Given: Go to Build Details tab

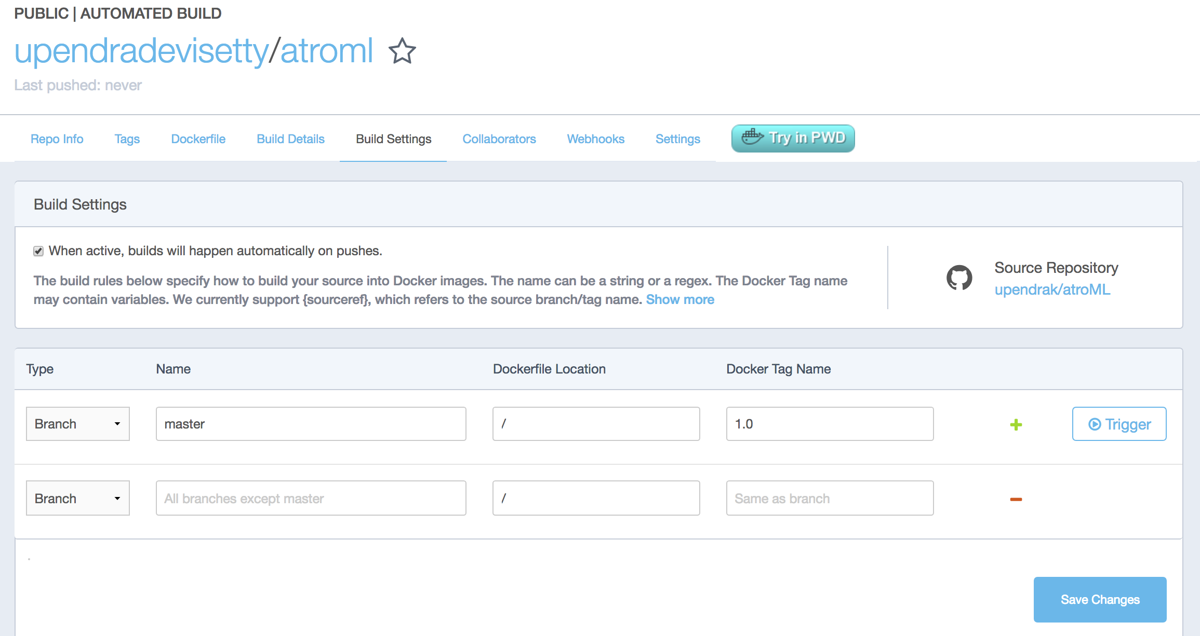Looking at the screenshot, I should point(290,139).
